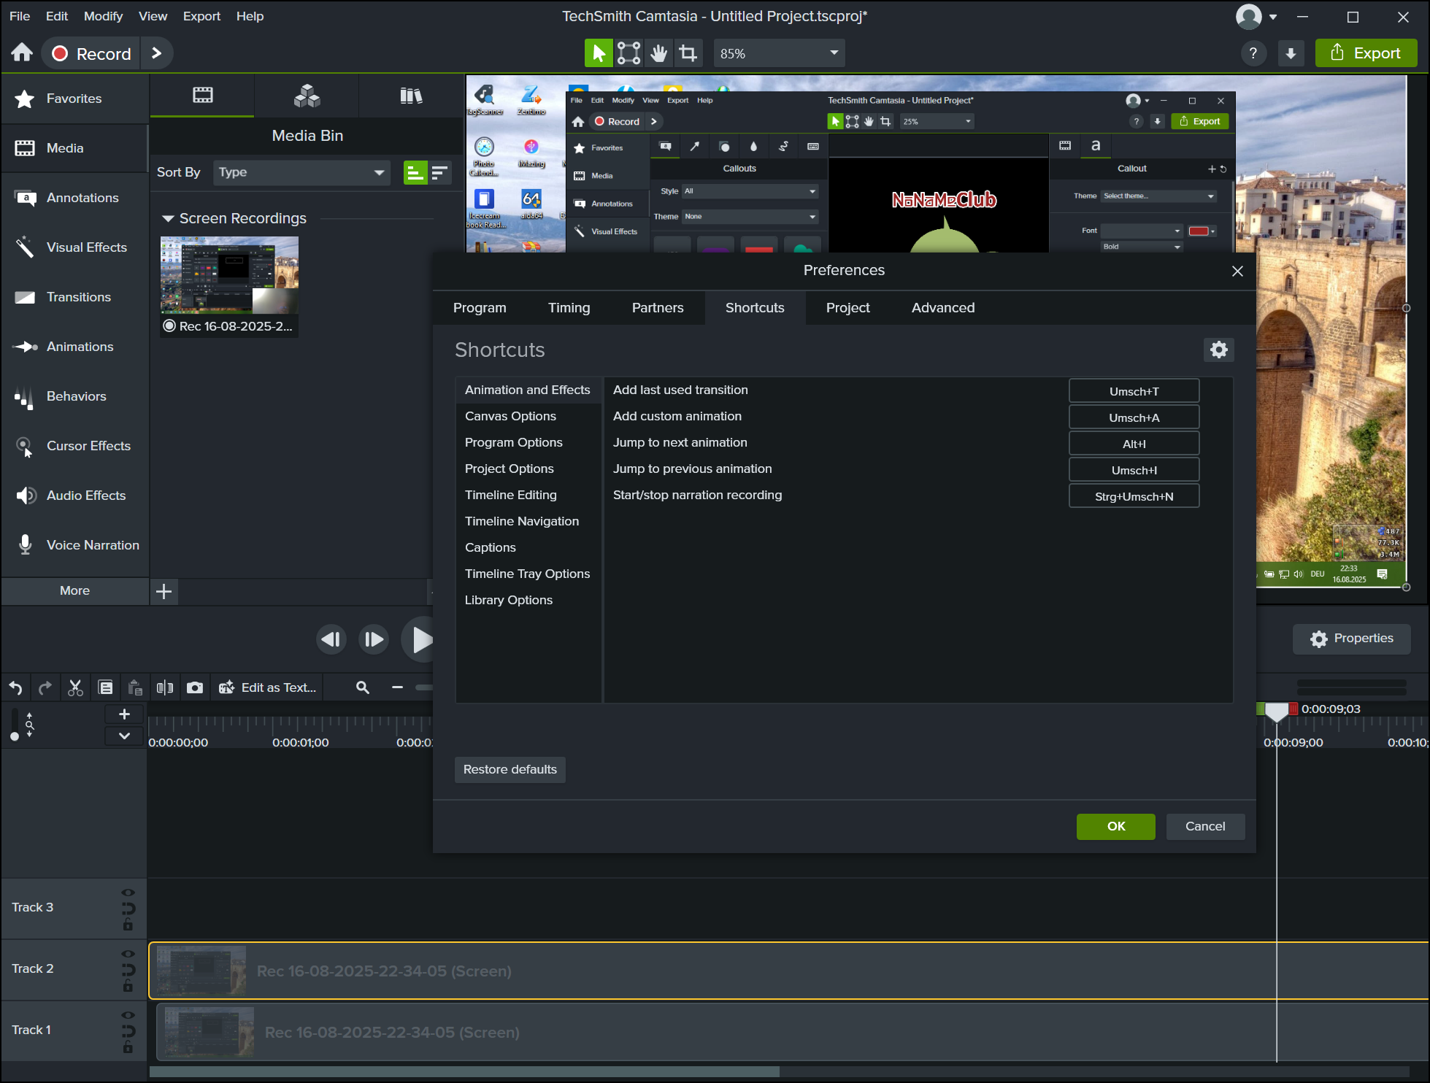Open the Library tab icon
The image size is (1430, 1083).
coord(411,96)
